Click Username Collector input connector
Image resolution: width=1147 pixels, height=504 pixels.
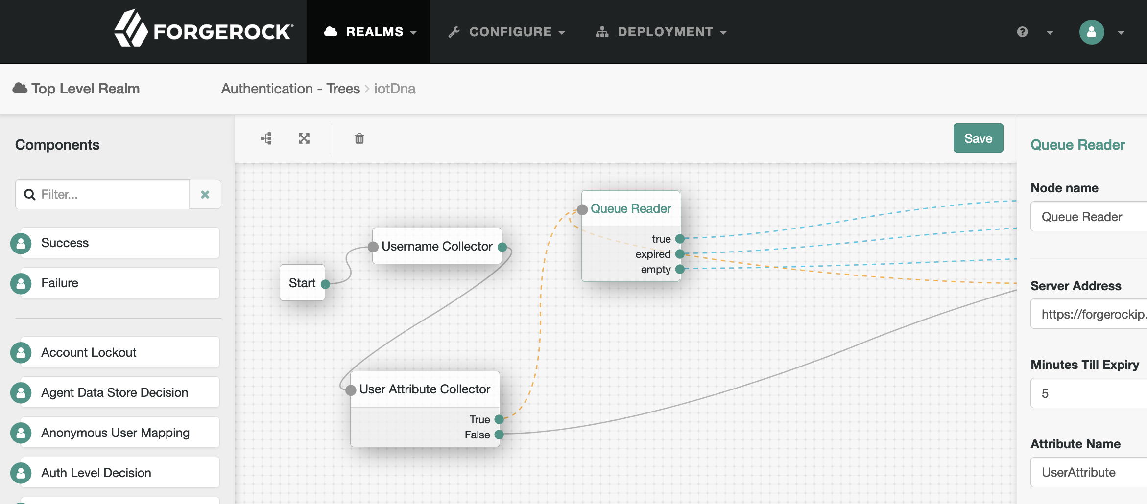[x=373, y=247]
